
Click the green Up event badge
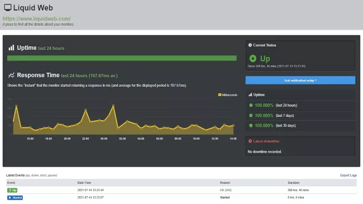(12, 190)
